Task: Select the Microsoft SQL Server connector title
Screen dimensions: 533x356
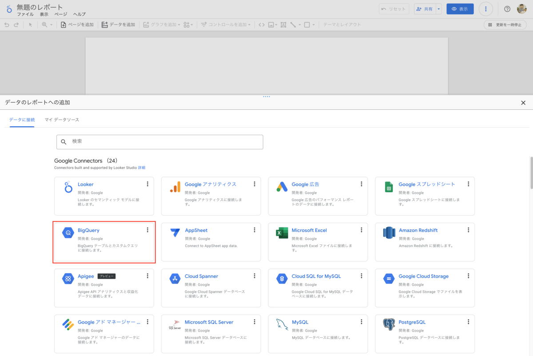Action: coord(209,322)
